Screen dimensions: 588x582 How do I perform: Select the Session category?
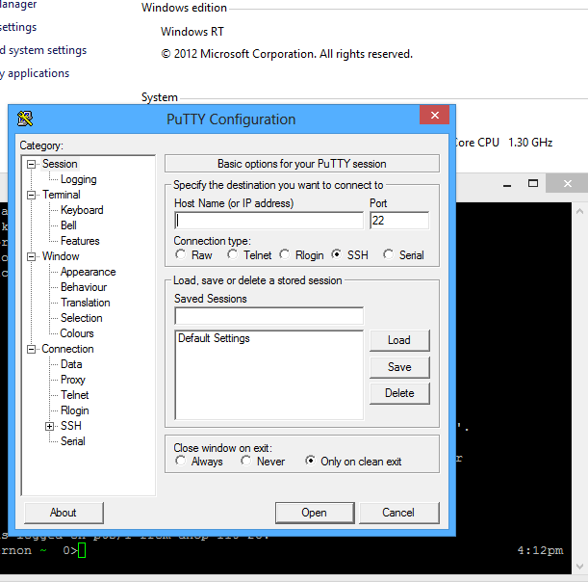60,164
